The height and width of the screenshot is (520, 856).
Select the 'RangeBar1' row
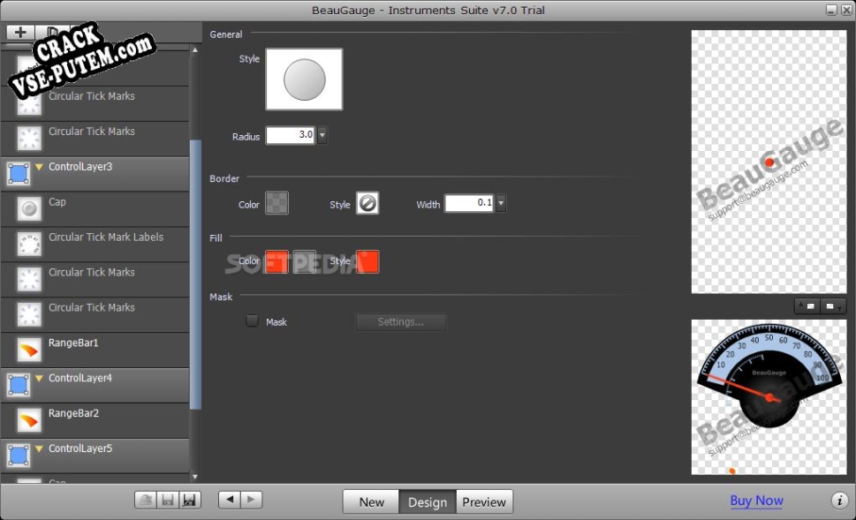pos(95,350)
